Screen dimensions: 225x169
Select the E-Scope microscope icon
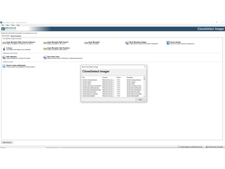click(x=4, y=49)
